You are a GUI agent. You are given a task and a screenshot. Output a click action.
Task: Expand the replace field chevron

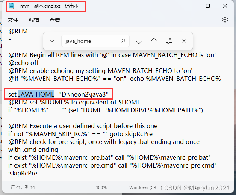52,41
